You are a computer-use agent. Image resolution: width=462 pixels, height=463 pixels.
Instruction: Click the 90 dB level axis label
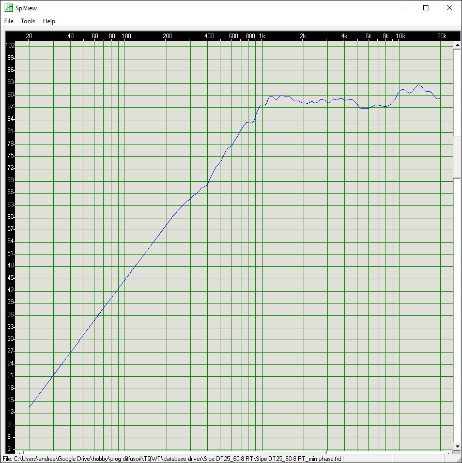[x=11, y=94]
